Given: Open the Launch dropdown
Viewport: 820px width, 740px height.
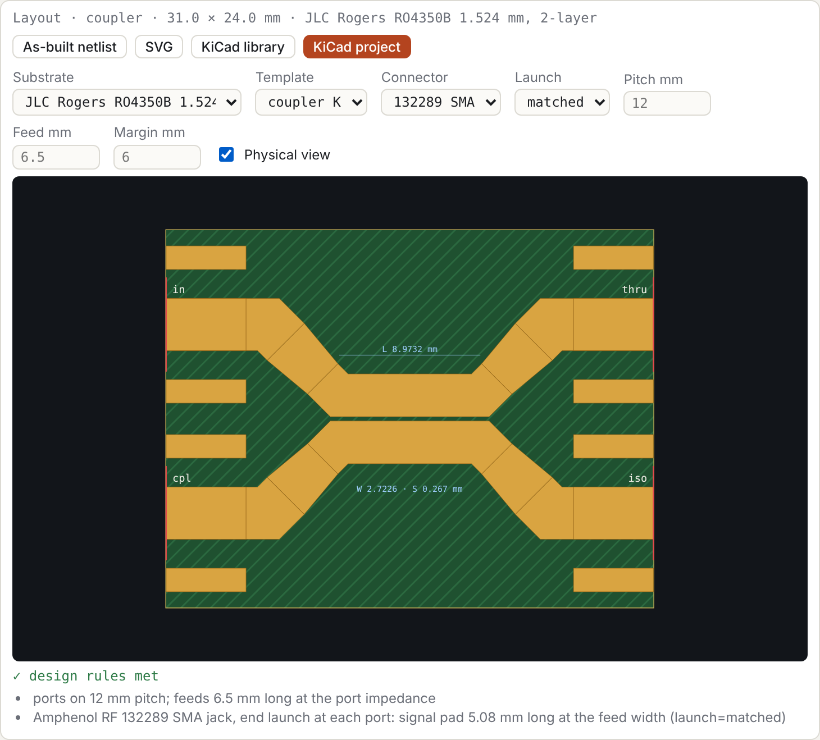Looking at the screenshot, I should [x=562, y=102].
